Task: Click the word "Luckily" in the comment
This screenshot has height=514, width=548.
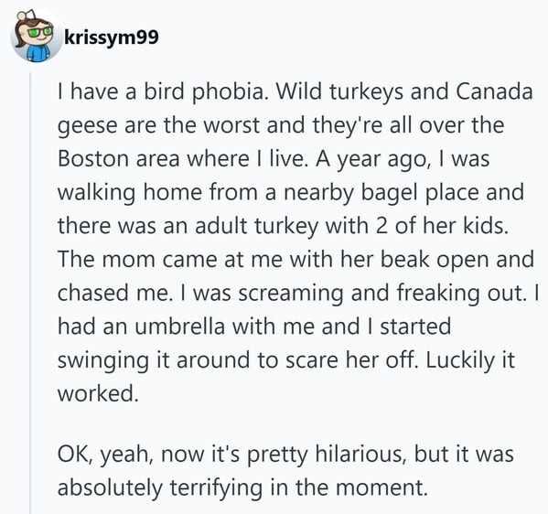Action: pyautogui.click(x=458, y=361)
